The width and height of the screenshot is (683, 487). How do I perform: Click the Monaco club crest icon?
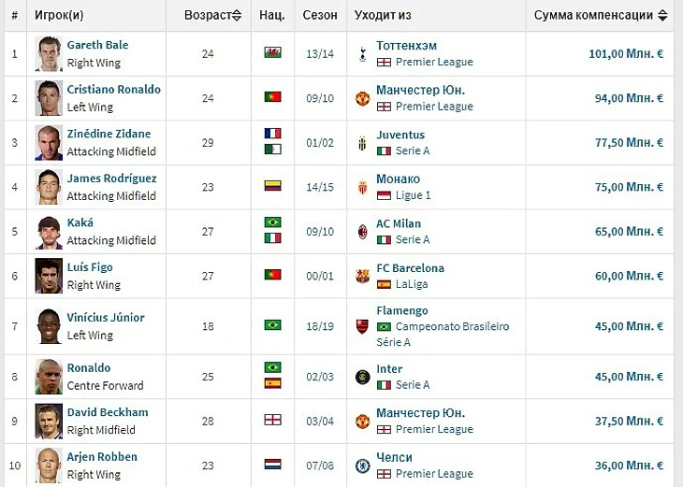362,188
